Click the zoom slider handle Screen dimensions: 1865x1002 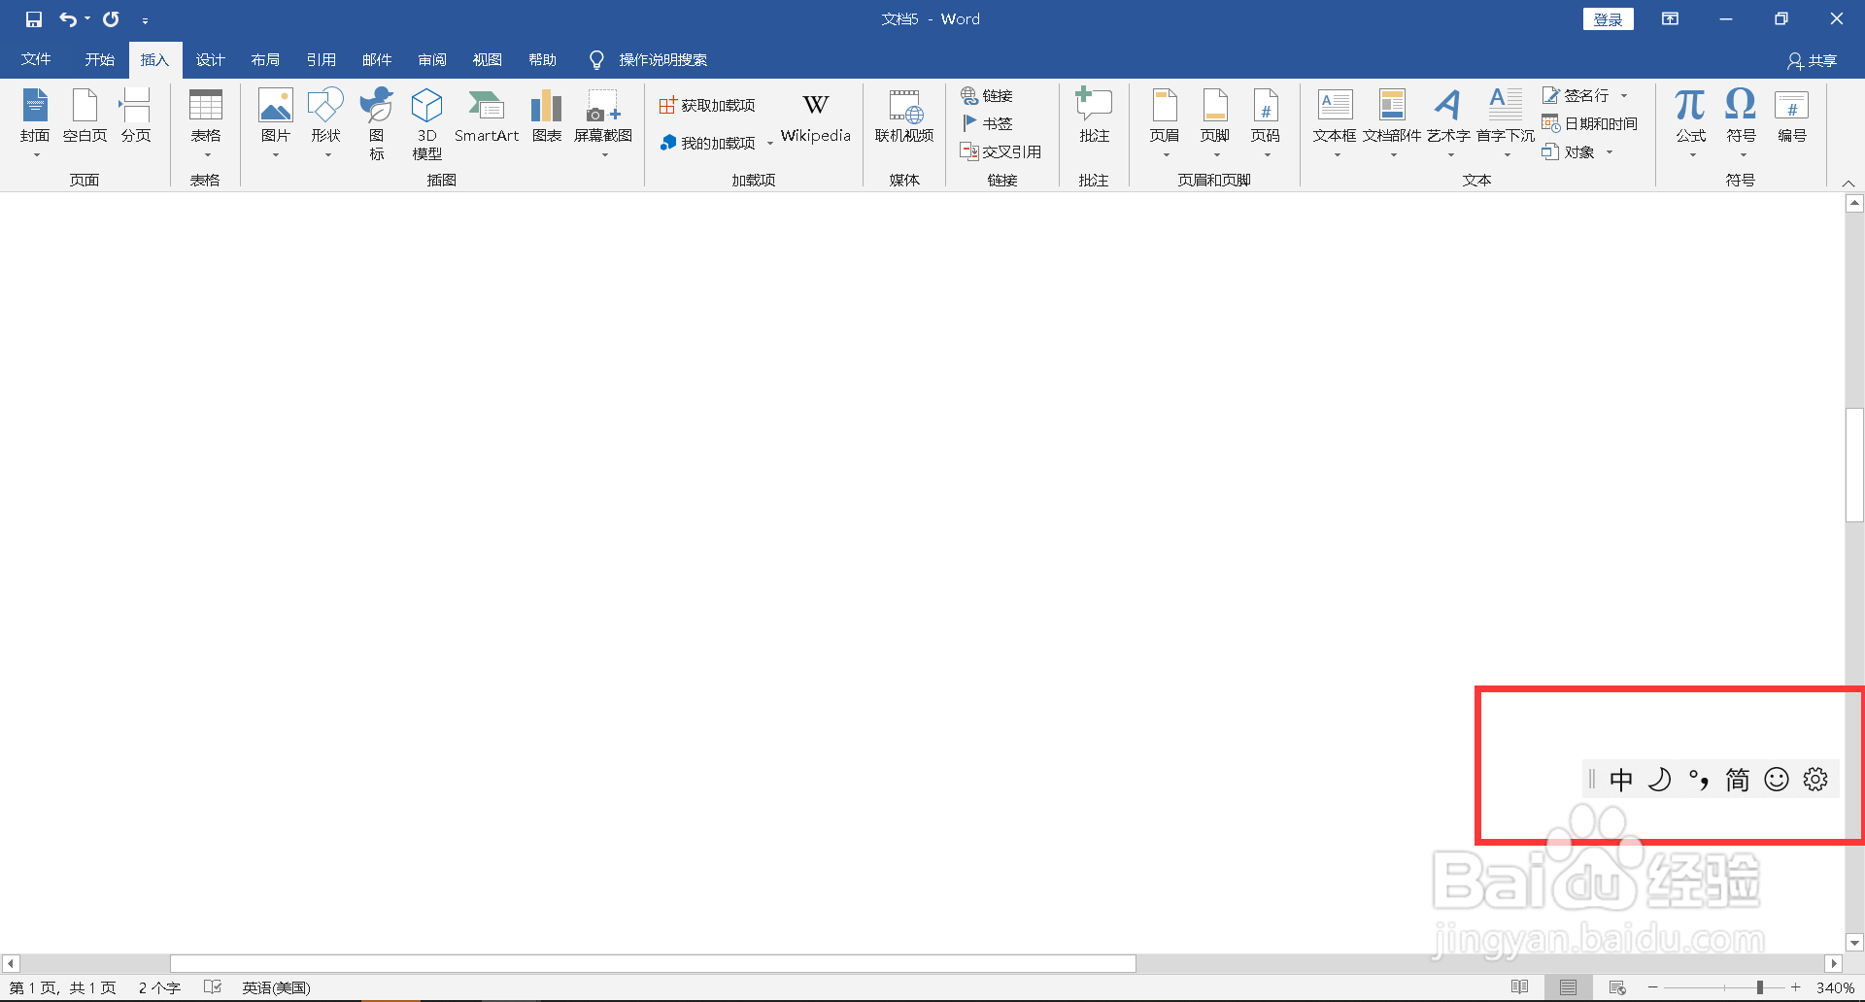click(x=1759, y=987)
